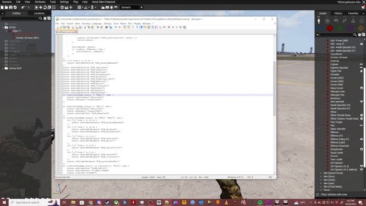Toggle night vision goggles icon

pos(116,7)
